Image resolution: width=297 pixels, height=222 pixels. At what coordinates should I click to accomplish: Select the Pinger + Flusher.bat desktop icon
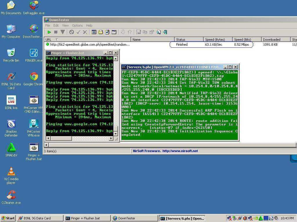(x=34, y=152)
